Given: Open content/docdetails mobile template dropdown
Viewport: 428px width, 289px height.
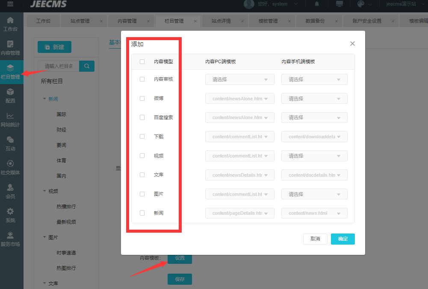Looking at the screenshot, I should click(x=314, y=175).
